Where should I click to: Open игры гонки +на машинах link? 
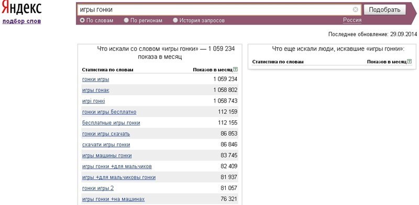[114, 199]
